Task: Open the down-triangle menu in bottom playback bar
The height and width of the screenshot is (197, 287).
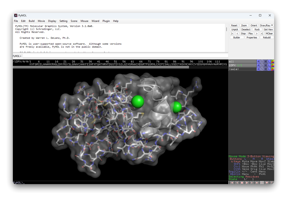Action: [x=267, y=183]
